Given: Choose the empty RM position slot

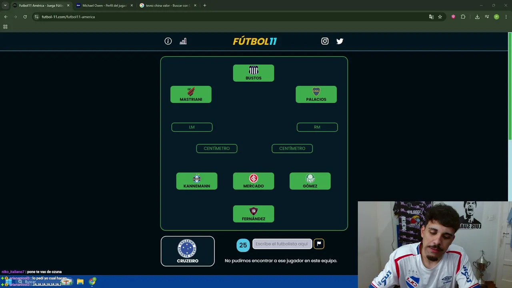Looking at the screenshot, I should click(317, 127).
